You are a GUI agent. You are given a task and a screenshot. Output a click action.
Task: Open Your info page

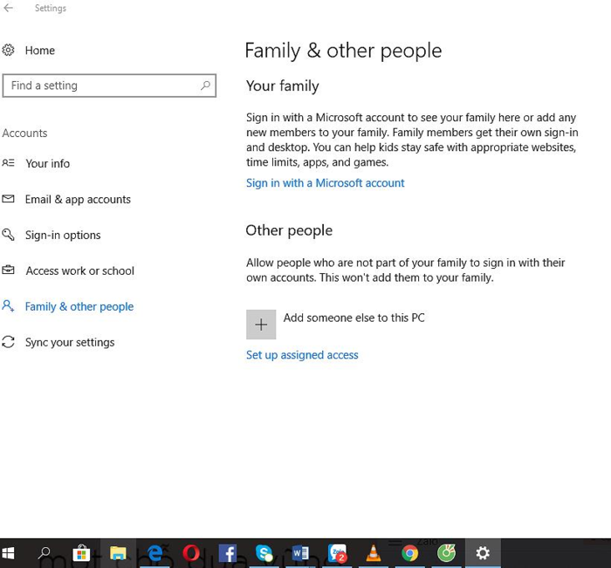(47, 163)
